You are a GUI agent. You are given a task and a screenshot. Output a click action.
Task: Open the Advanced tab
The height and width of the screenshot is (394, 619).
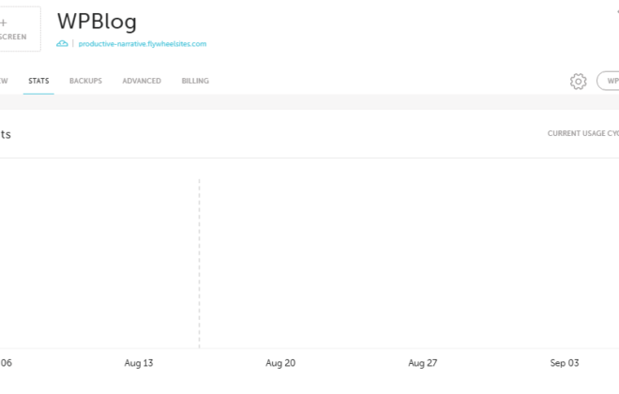click(x=142, y=81)
